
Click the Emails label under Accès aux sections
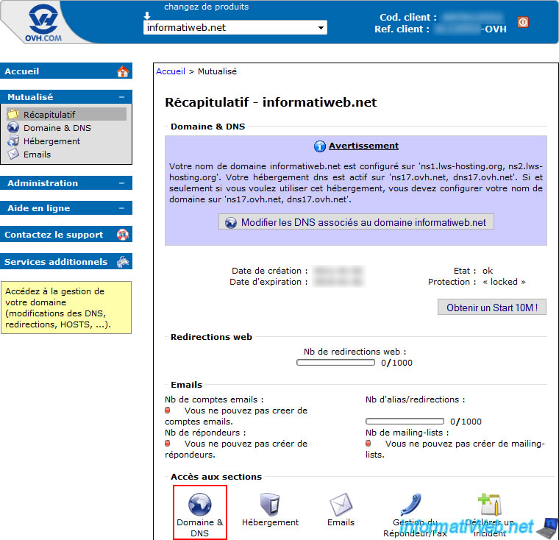tap(341, 522)
